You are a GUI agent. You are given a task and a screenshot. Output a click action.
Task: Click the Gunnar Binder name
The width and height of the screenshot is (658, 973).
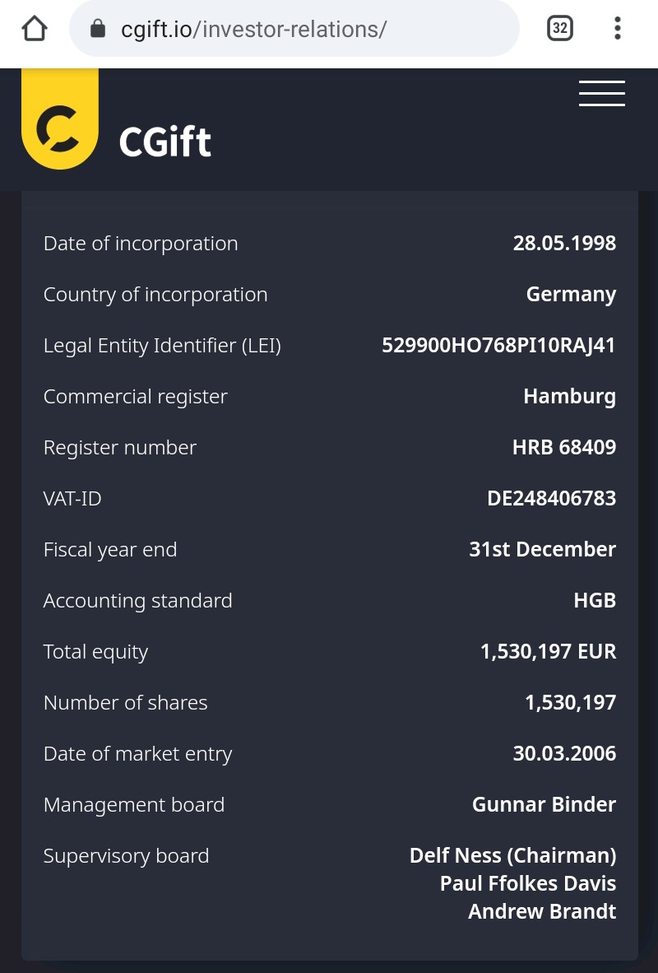click(544, 804)
